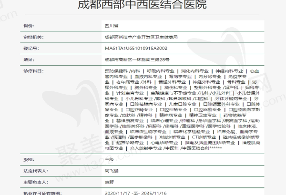Click 烧伤科专业 entry
The height and width of the screenshot is (195, 286).
click(175, 88)
